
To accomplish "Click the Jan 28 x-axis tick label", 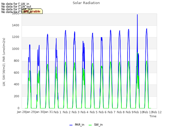I will [21, 112].
